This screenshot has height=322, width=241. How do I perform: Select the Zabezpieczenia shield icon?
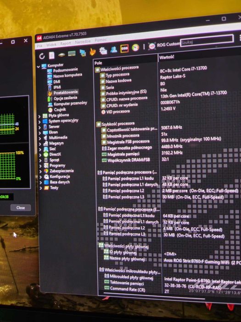pos(46,171)
